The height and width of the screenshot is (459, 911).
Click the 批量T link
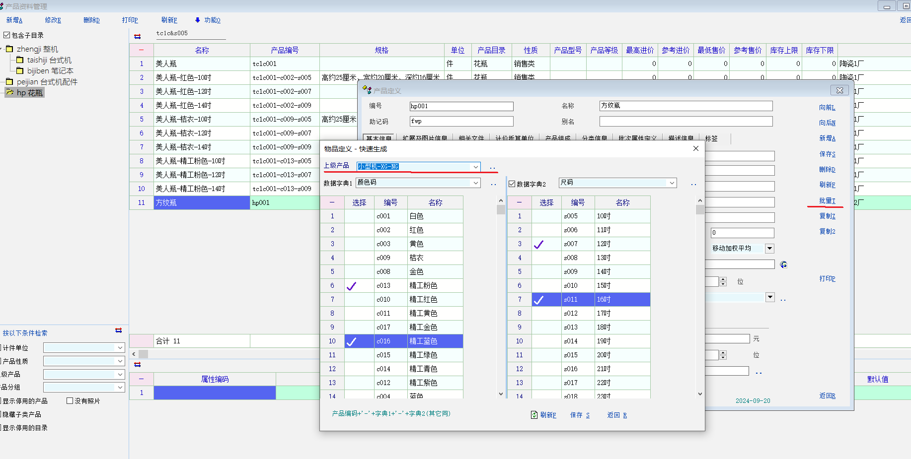(827, 201)
